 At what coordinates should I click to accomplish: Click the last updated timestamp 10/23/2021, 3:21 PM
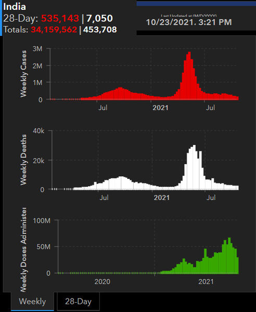[189, 22]
